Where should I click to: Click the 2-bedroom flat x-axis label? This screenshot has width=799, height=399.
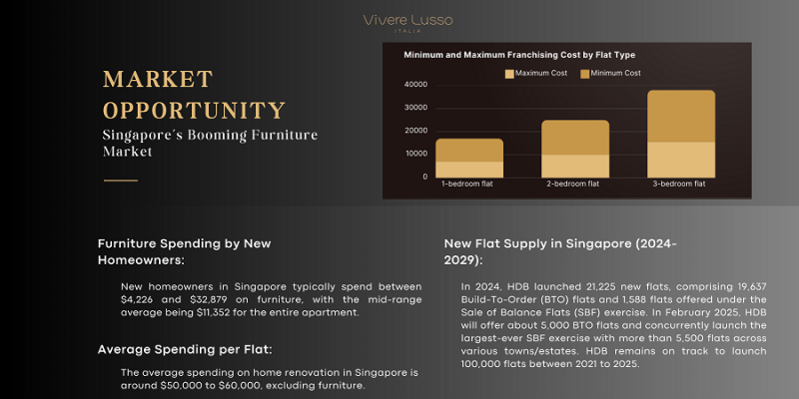click(575, 185)
